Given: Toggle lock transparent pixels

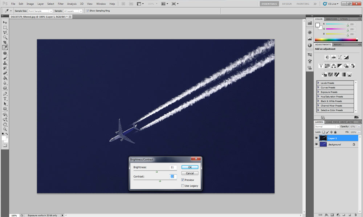Looking at the screenshot, I should point(324,132).
